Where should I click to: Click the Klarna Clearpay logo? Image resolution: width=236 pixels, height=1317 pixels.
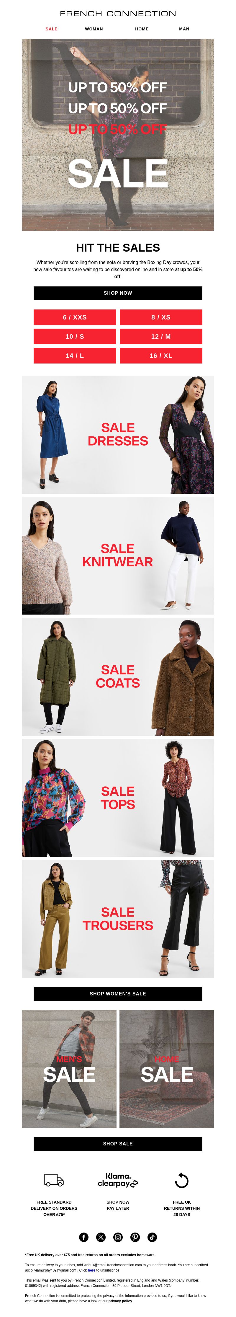[x=118, y=1180]
